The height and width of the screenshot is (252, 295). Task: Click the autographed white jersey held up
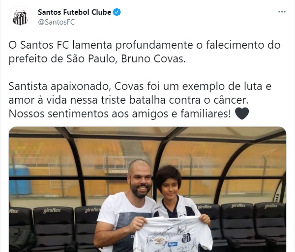[x=173, y=234]
